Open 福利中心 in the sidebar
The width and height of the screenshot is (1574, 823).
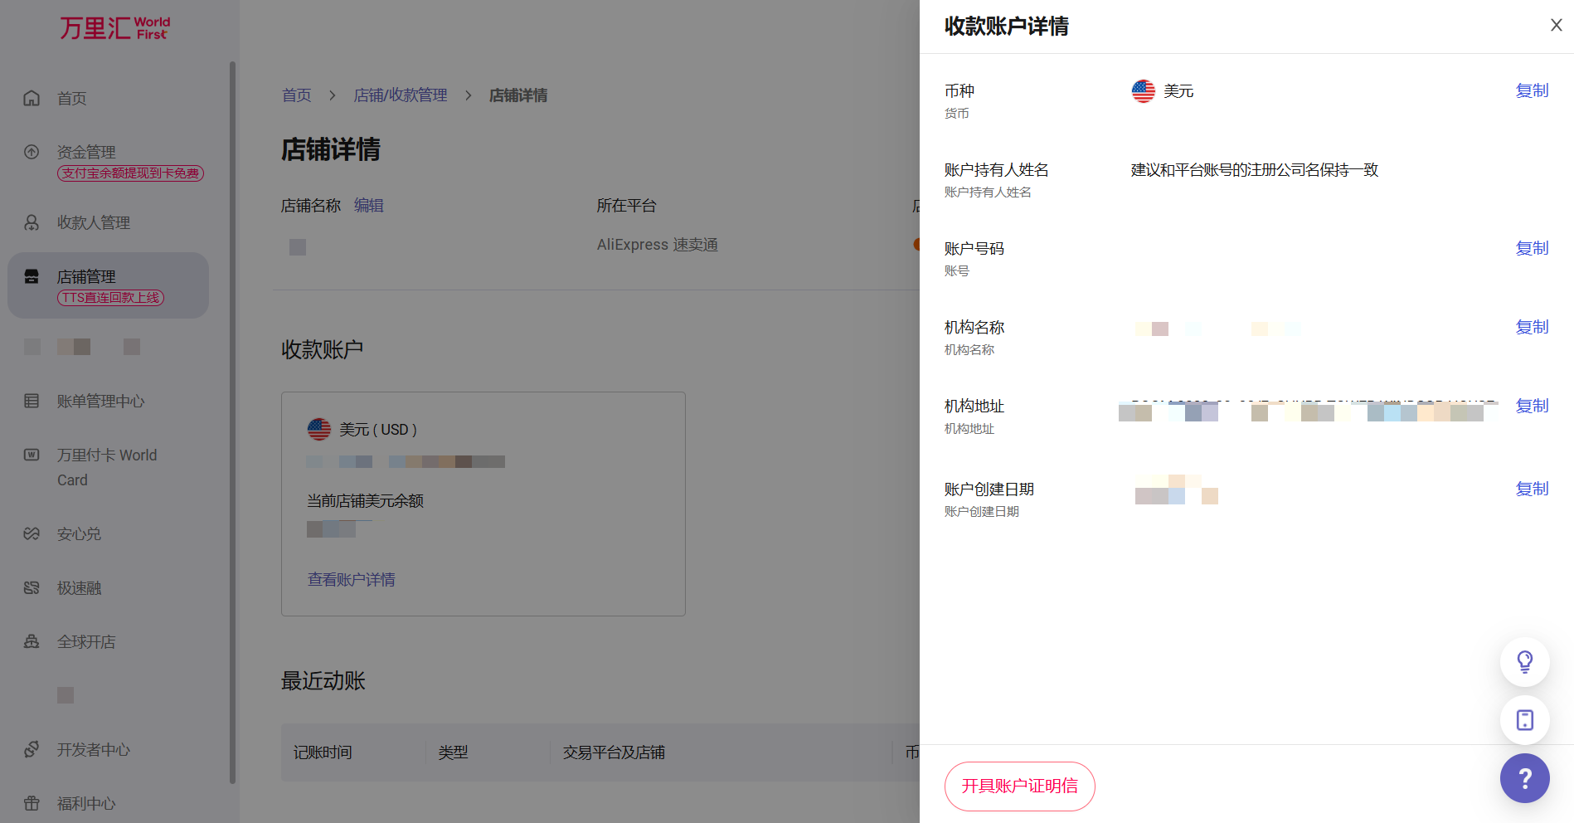pyautogui.click(x=86, y=803)
